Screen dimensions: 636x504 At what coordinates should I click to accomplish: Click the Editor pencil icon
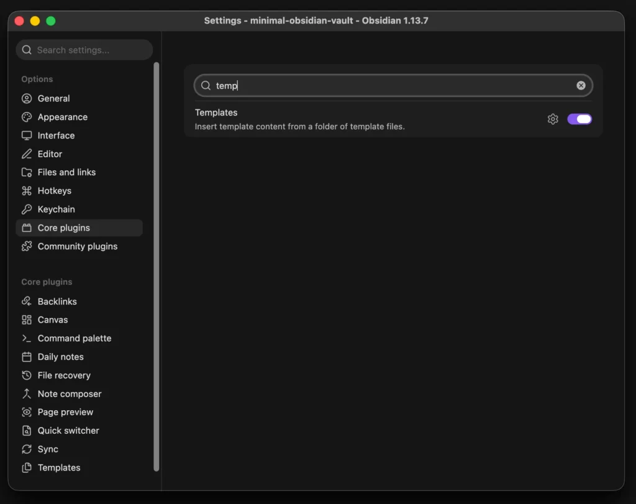[27, 153]
